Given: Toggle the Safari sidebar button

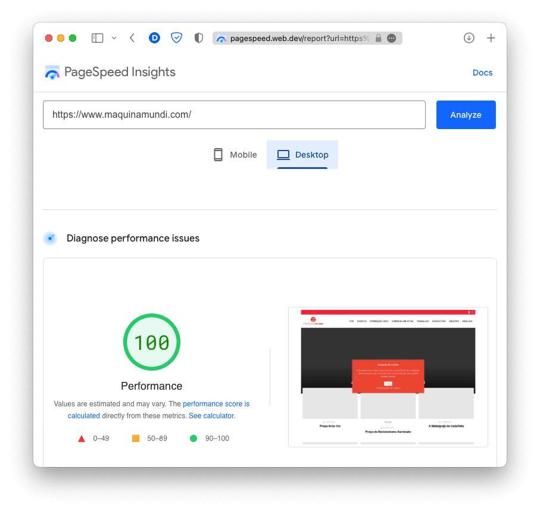Looking at the screenshot, I should coord(97,38).
